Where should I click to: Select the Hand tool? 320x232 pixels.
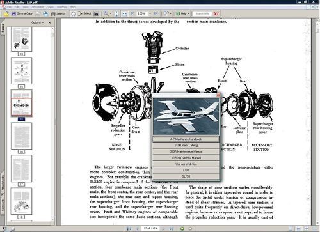point(73,13)
